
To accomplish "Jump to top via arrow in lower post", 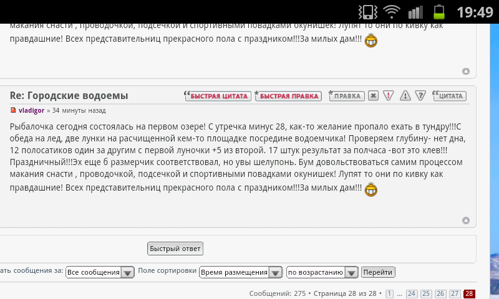I will tap(466, 220).
